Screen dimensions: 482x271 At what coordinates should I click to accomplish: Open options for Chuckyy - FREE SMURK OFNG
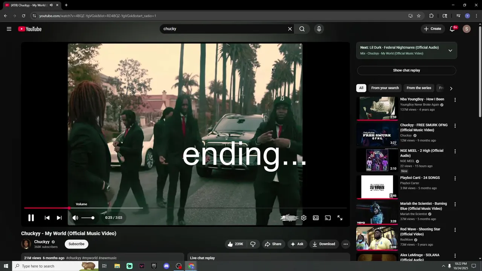pos(455,126)
